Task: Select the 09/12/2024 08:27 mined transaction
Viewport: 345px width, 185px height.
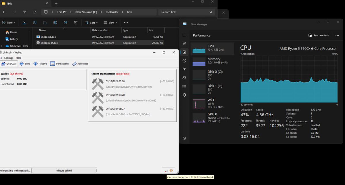Action: pos(133,111)
